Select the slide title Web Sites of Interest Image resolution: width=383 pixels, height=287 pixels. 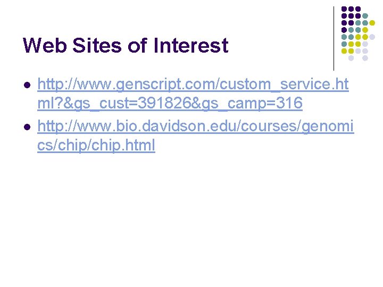tap(126, 45)
